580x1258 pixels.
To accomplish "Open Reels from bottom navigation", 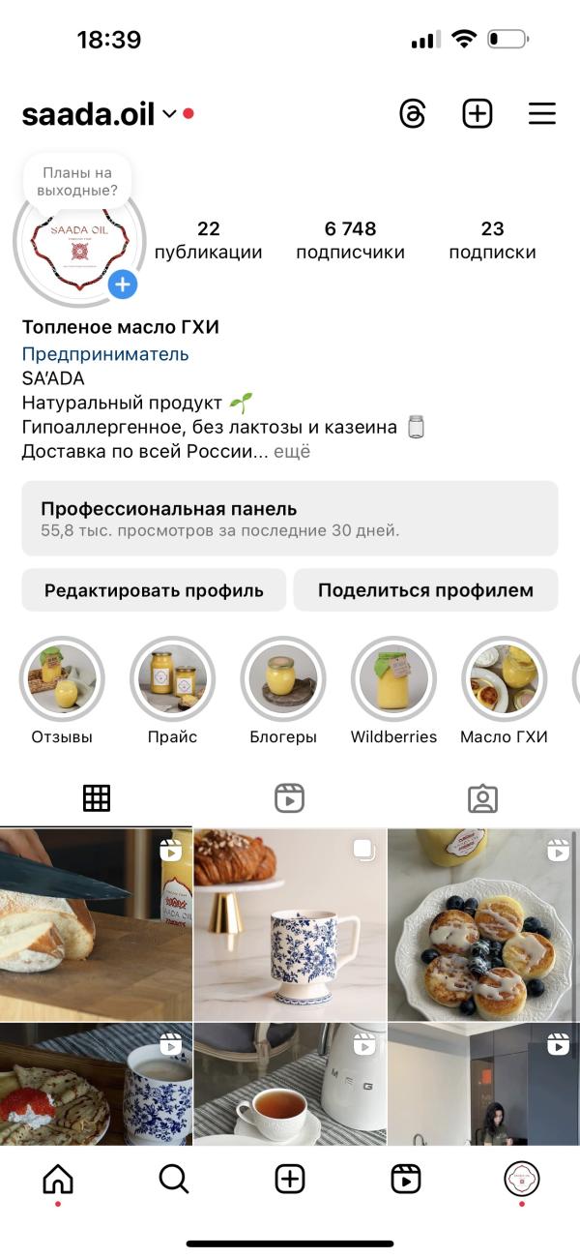I will pyautogui.click(x=406, y=1179).
